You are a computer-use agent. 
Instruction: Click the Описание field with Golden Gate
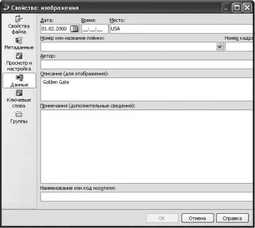click(147, 89)
